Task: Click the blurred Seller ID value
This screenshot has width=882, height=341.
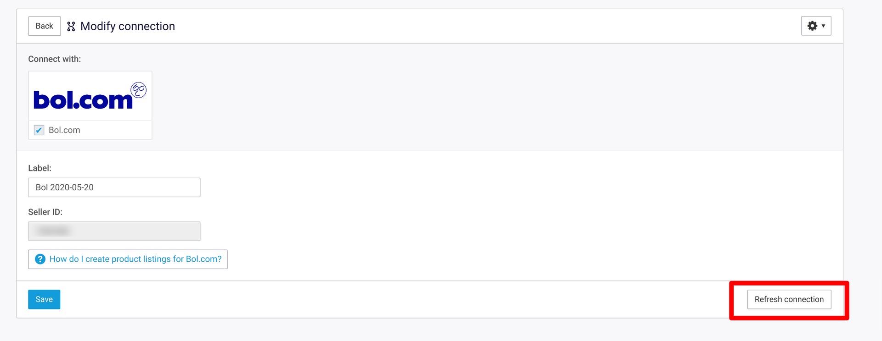Action: [x=53, y=231]
